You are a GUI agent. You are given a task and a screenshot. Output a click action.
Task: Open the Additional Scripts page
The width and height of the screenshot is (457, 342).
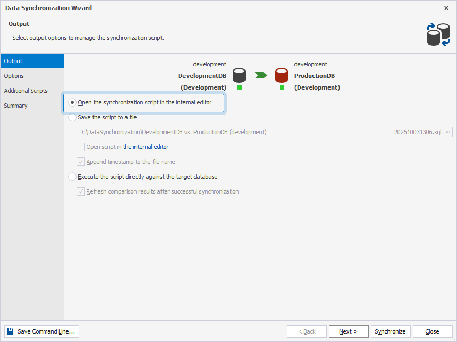click(x=24, y=91)
